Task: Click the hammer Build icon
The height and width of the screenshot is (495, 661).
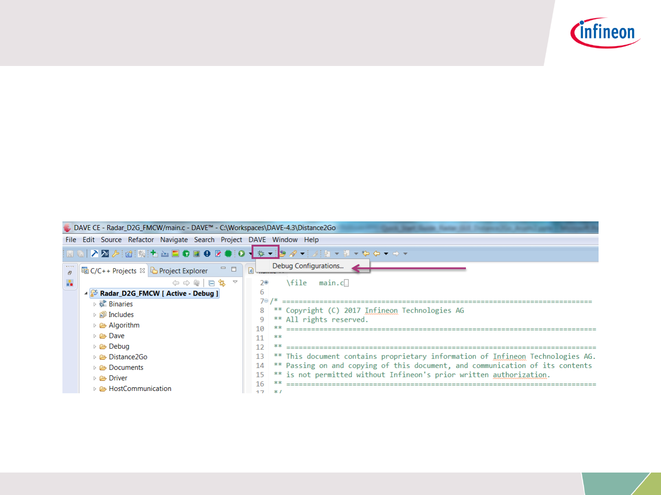Action: (95, 253)
